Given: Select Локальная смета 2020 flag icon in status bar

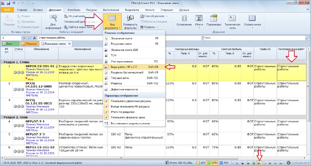Looking at the screenshot, I should [243, 163].
